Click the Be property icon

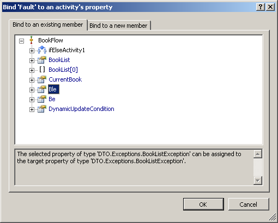[42, 99]
